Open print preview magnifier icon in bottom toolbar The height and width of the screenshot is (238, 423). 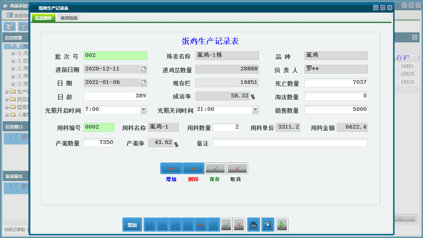click(268, 225)
